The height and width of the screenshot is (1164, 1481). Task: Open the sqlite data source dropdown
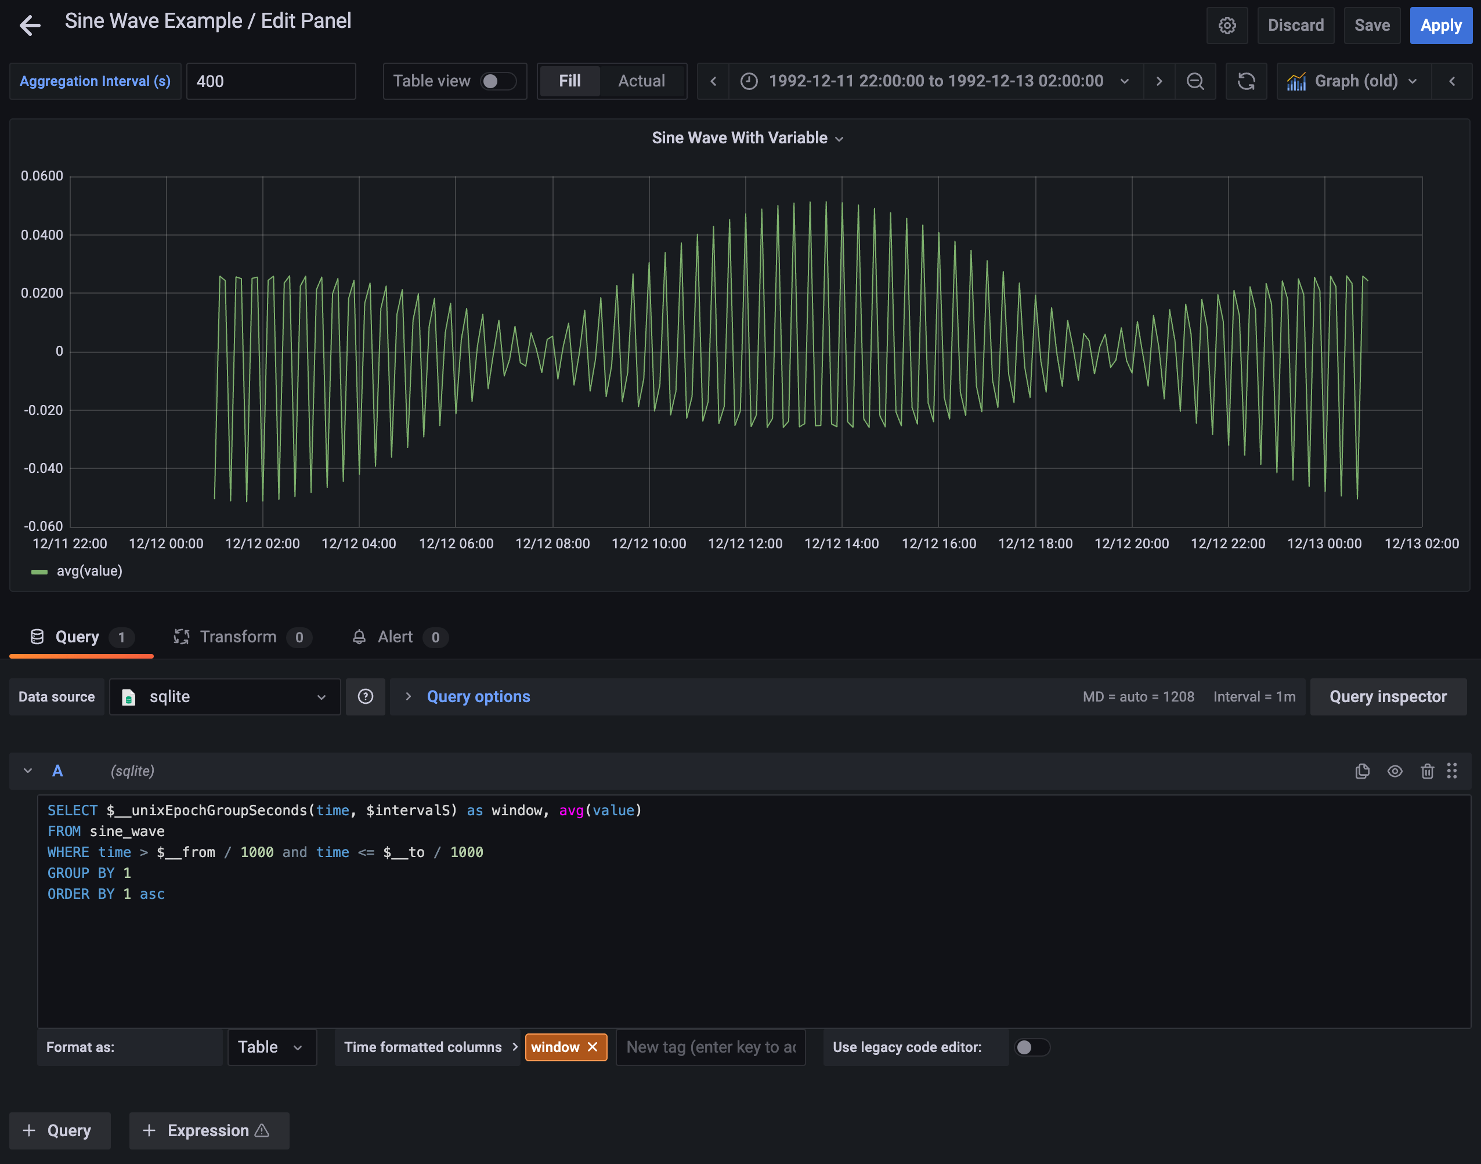[225, 696]
